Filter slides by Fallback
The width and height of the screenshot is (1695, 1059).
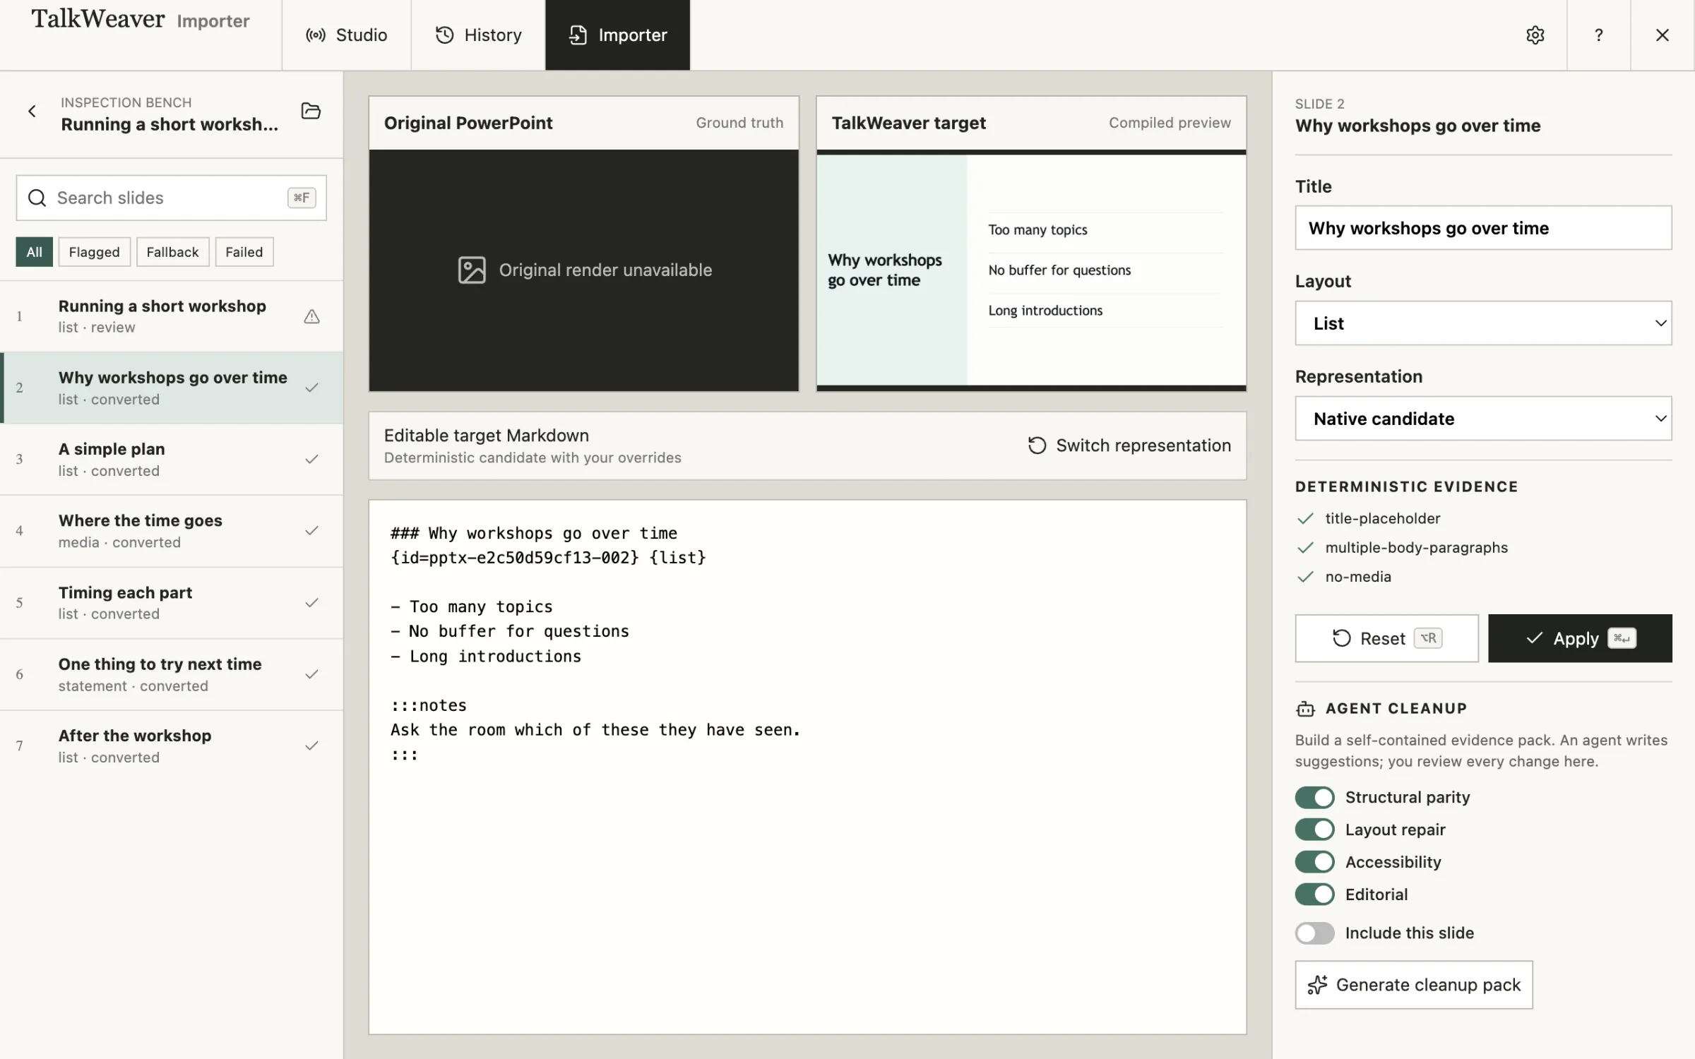(x=172, y=252)
